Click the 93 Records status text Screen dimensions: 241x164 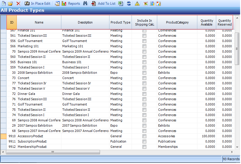pos(231,159)
